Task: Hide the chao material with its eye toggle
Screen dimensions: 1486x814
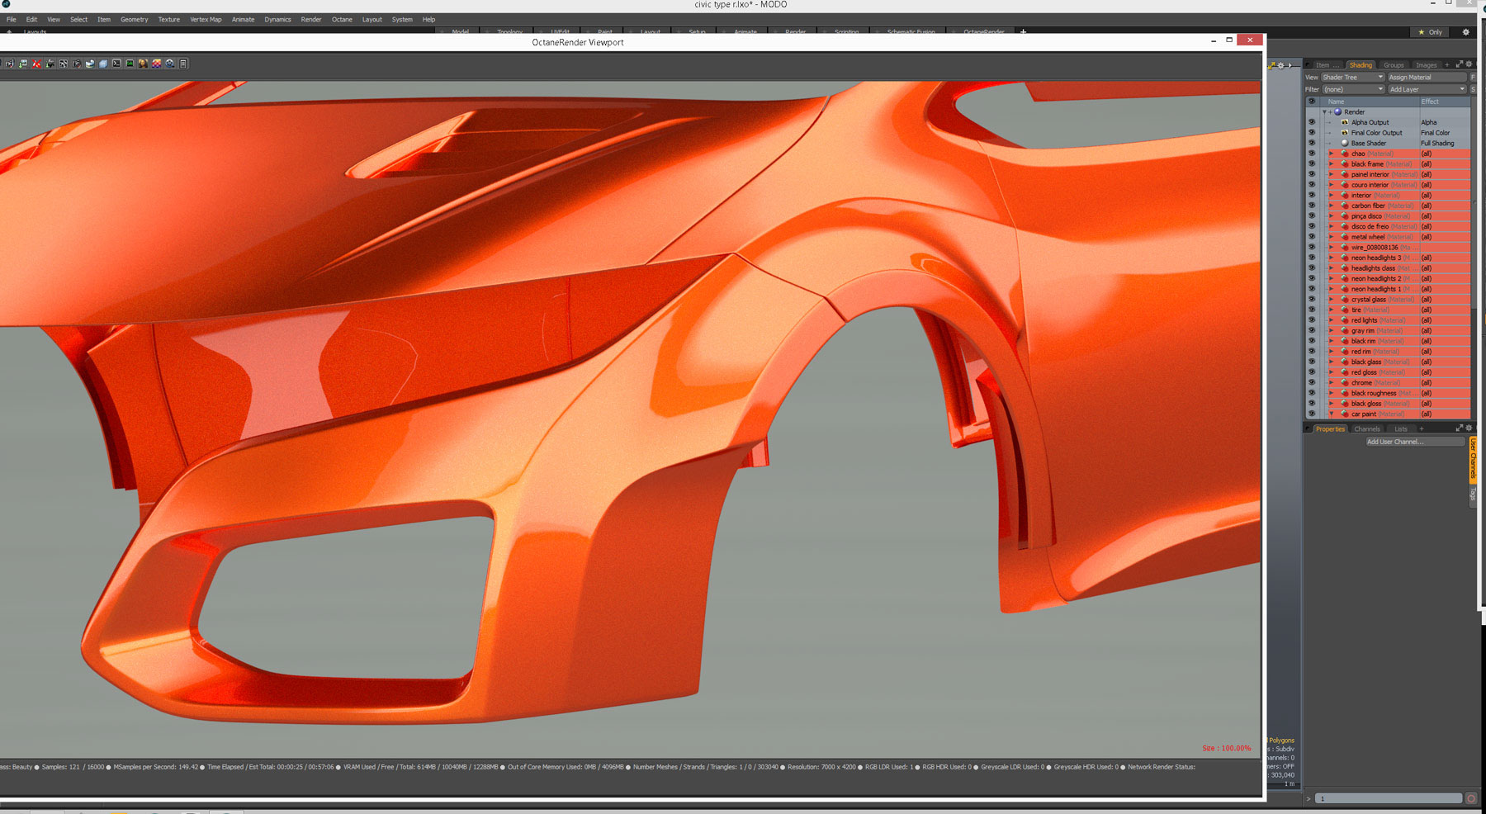Action: (1312, 153)
